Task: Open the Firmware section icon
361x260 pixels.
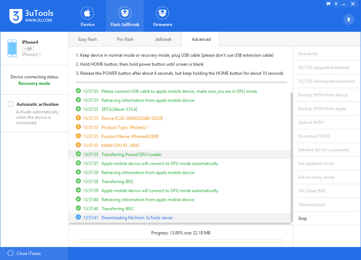Action: [162, 13]
